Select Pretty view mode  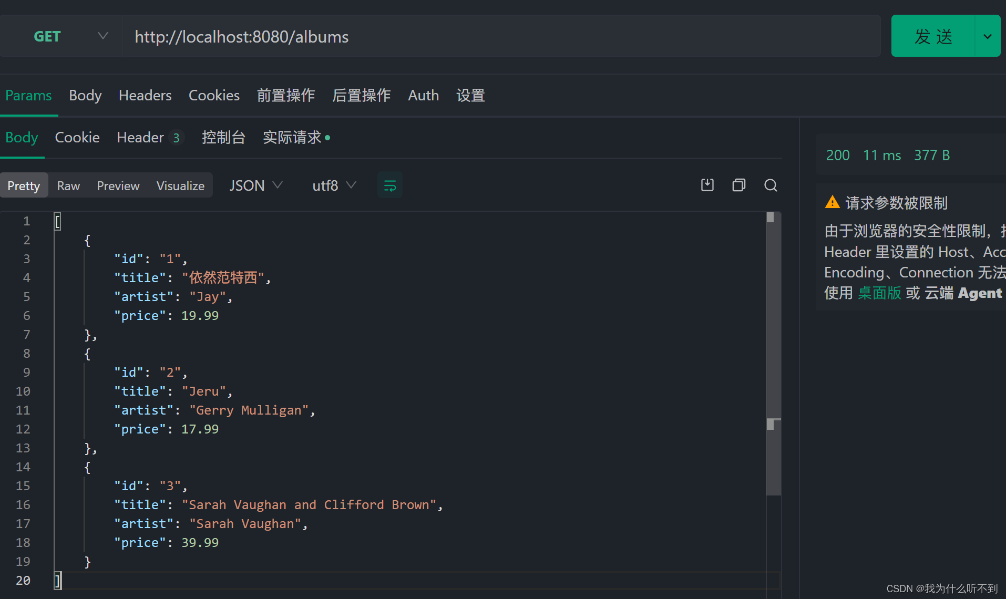pyautogui.click(x=24, y=185)
